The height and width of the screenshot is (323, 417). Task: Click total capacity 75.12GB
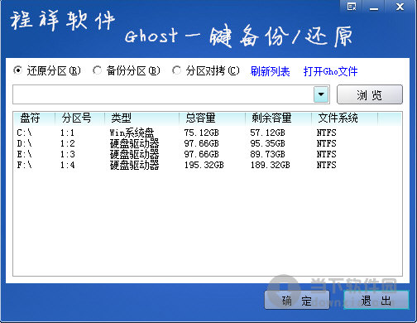coord(201,133)
